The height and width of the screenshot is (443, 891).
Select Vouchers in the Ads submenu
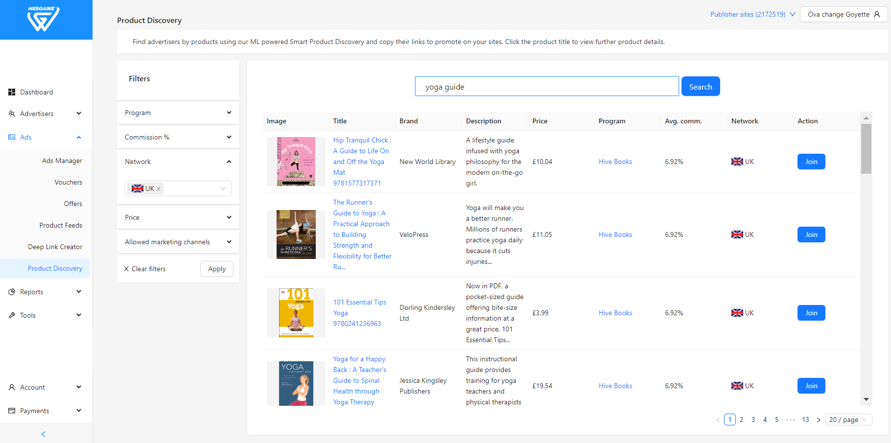[x=68, y=182]
